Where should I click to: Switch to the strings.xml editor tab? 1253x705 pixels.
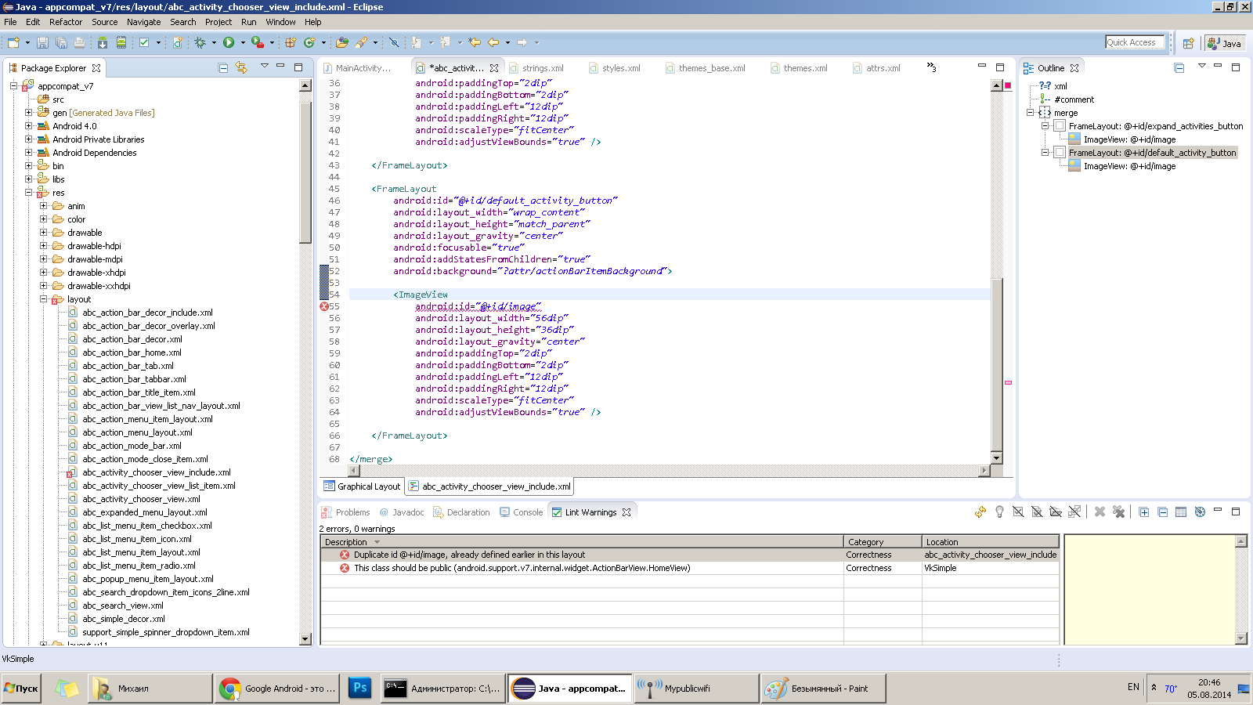[536, 68]
